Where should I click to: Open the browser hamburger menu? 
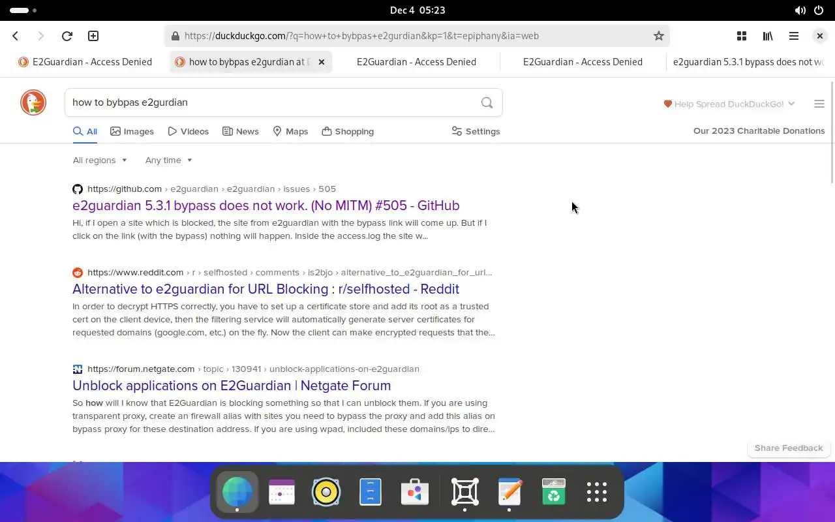(794, 36)
